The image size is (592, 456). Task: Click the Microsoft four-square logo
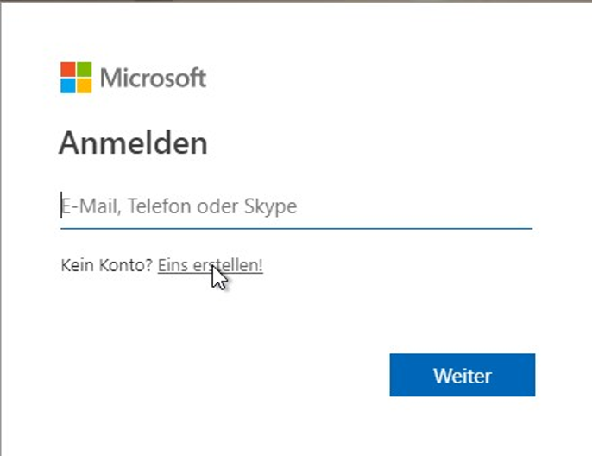coord(76,78)
